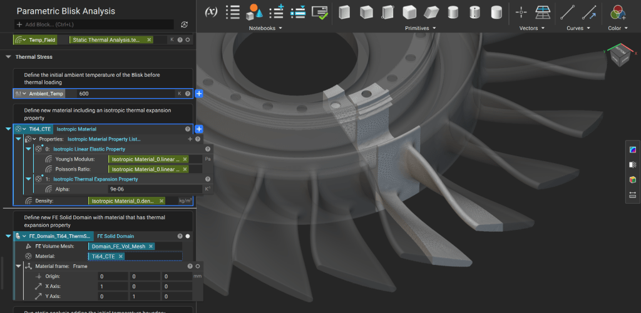Toggle visibility circle of Material frame

pyautogui.click(x=197, y=266)
